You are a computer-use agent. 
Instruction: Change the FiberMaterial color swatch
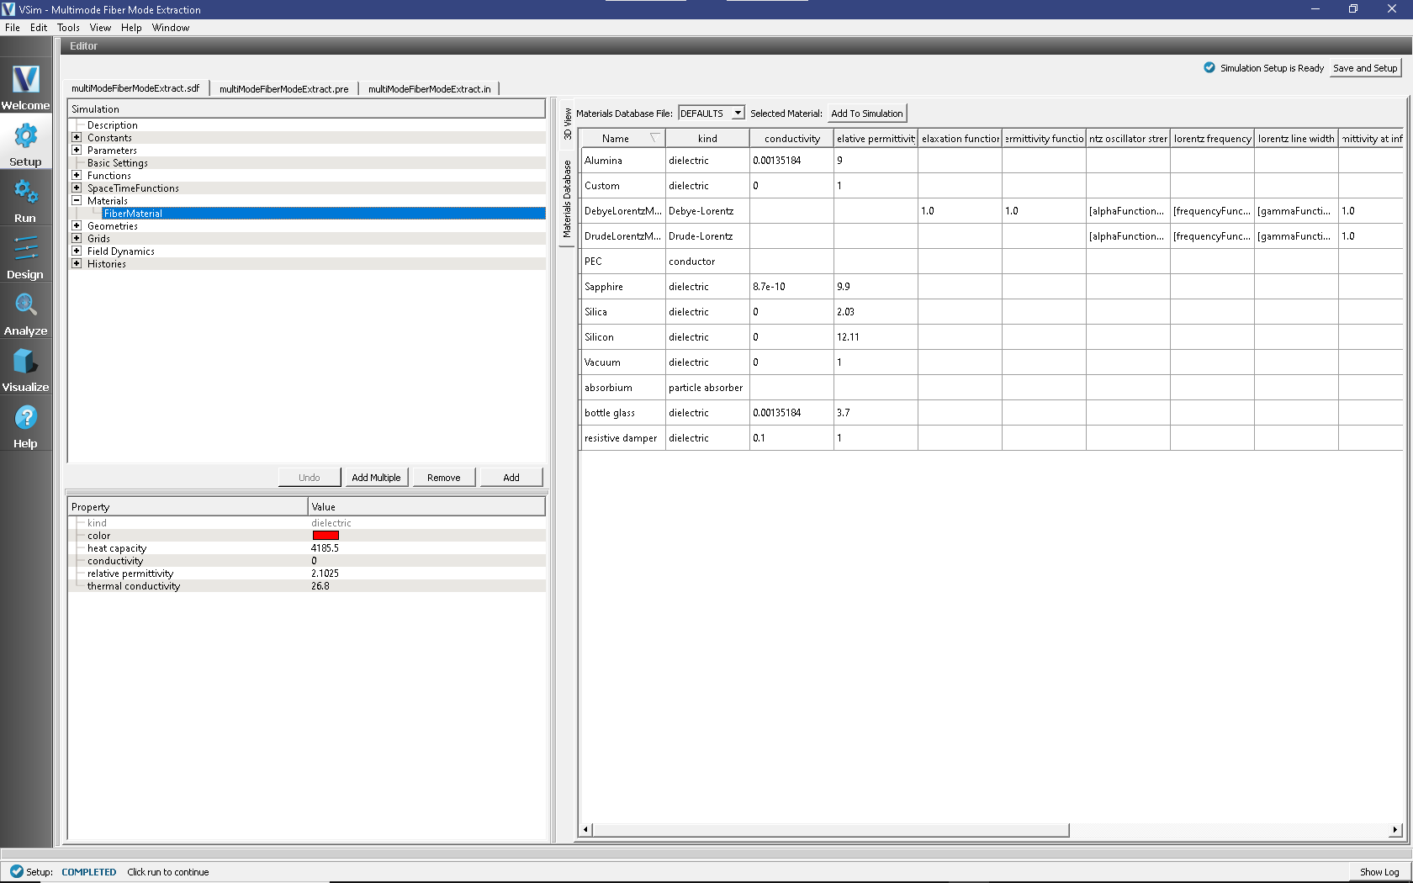click(x=326, y=536)
